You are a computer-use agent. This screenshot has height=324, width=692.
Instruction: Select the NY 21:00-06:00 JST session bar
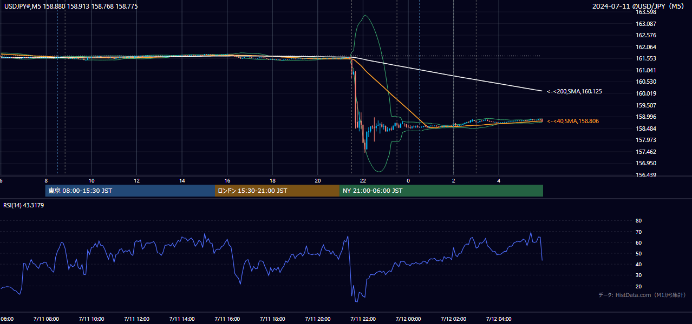441,191
